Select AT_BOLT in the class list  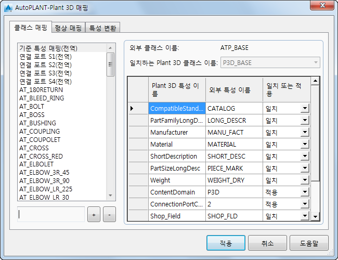(62, 106)
